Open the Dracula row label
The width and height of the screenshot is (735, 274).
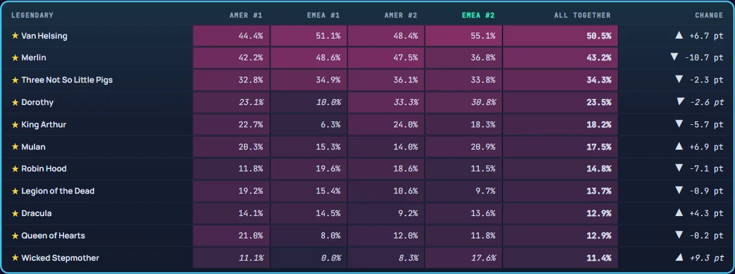pyautogui.click(x=36, y=214)
